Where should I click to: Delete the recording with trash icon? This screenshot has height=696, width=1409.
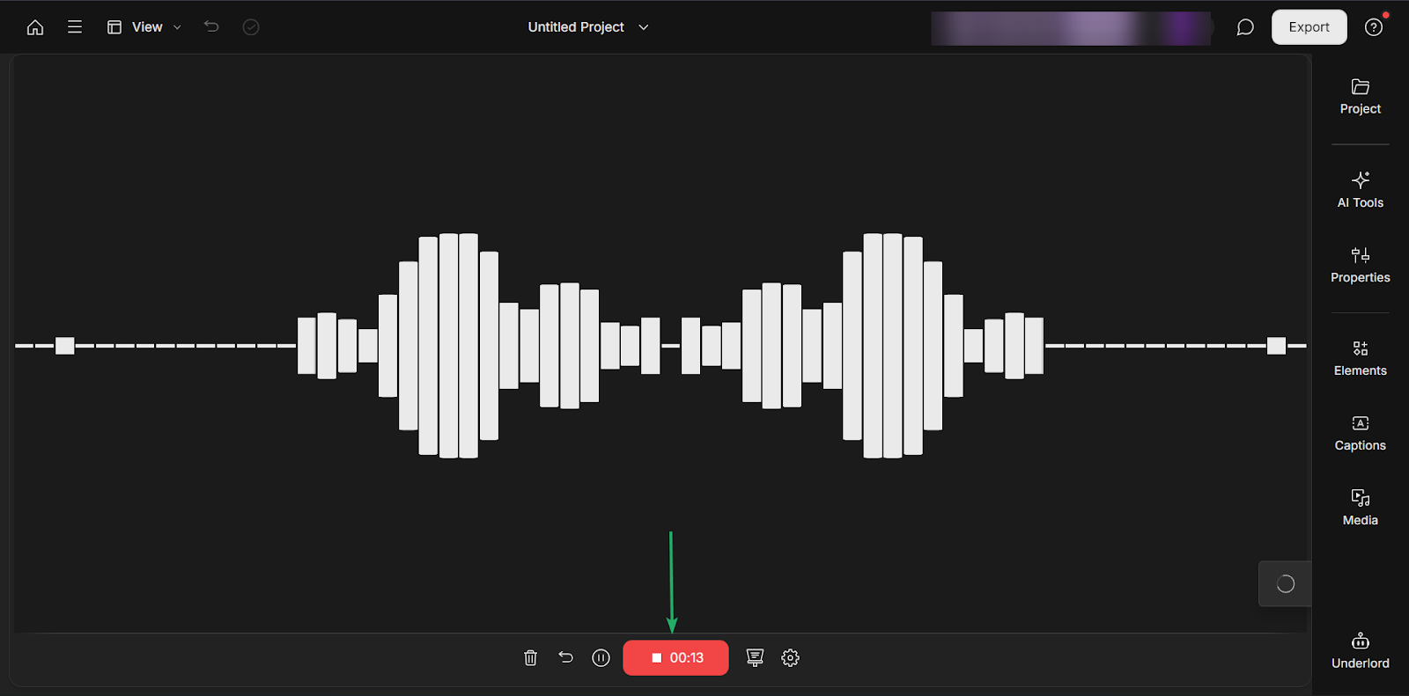click(530, 658)
